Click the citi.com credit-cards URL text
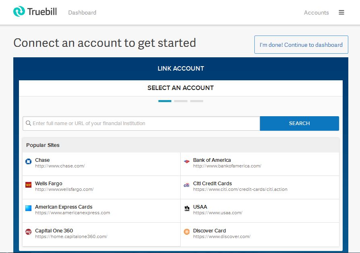Image resolution: width=360 pixels, height=253 pixels. click(240, 189)
